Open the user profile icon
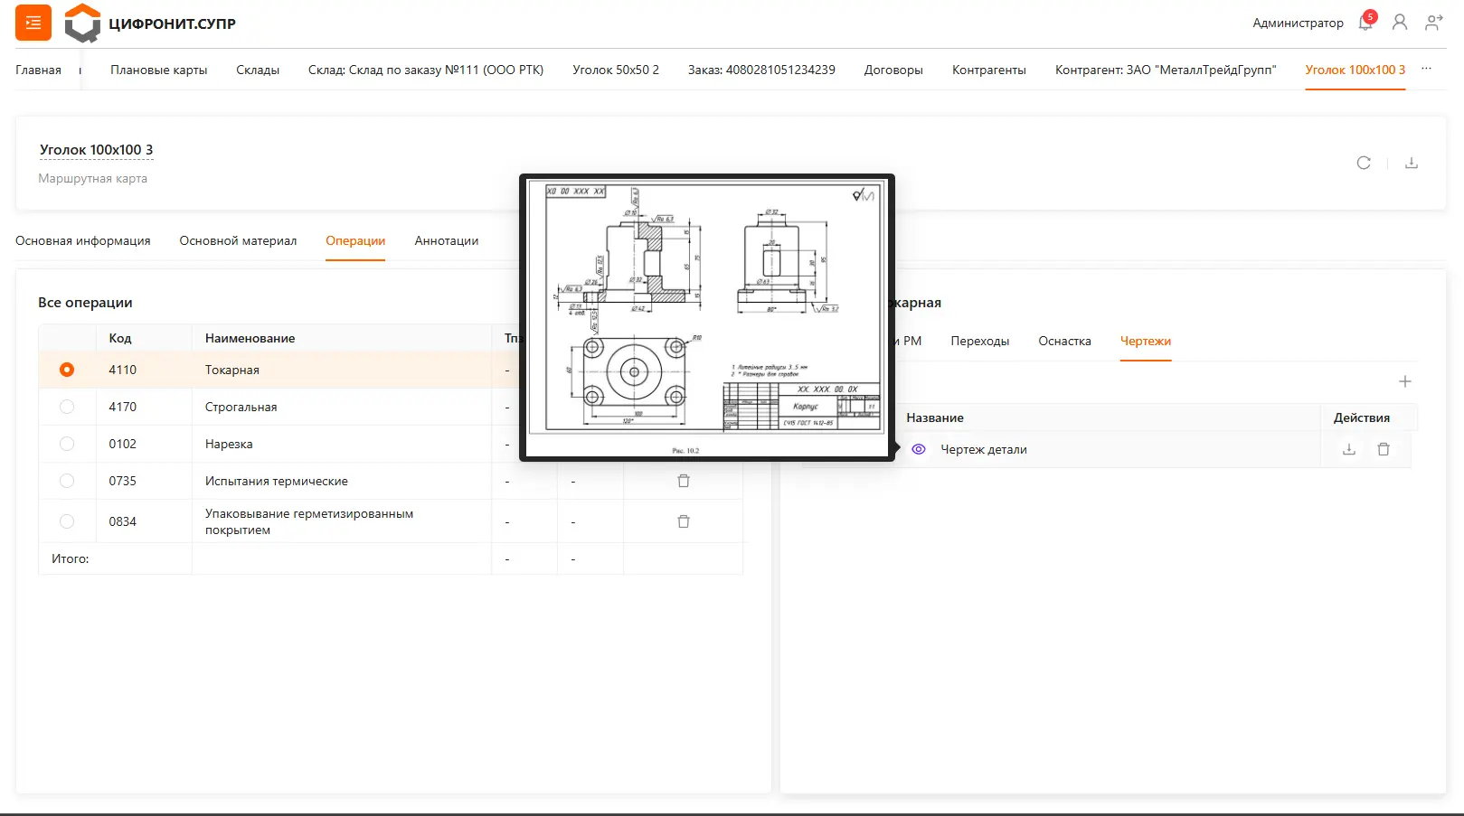Screen dimensions: 1464x816 point(1400,23)
